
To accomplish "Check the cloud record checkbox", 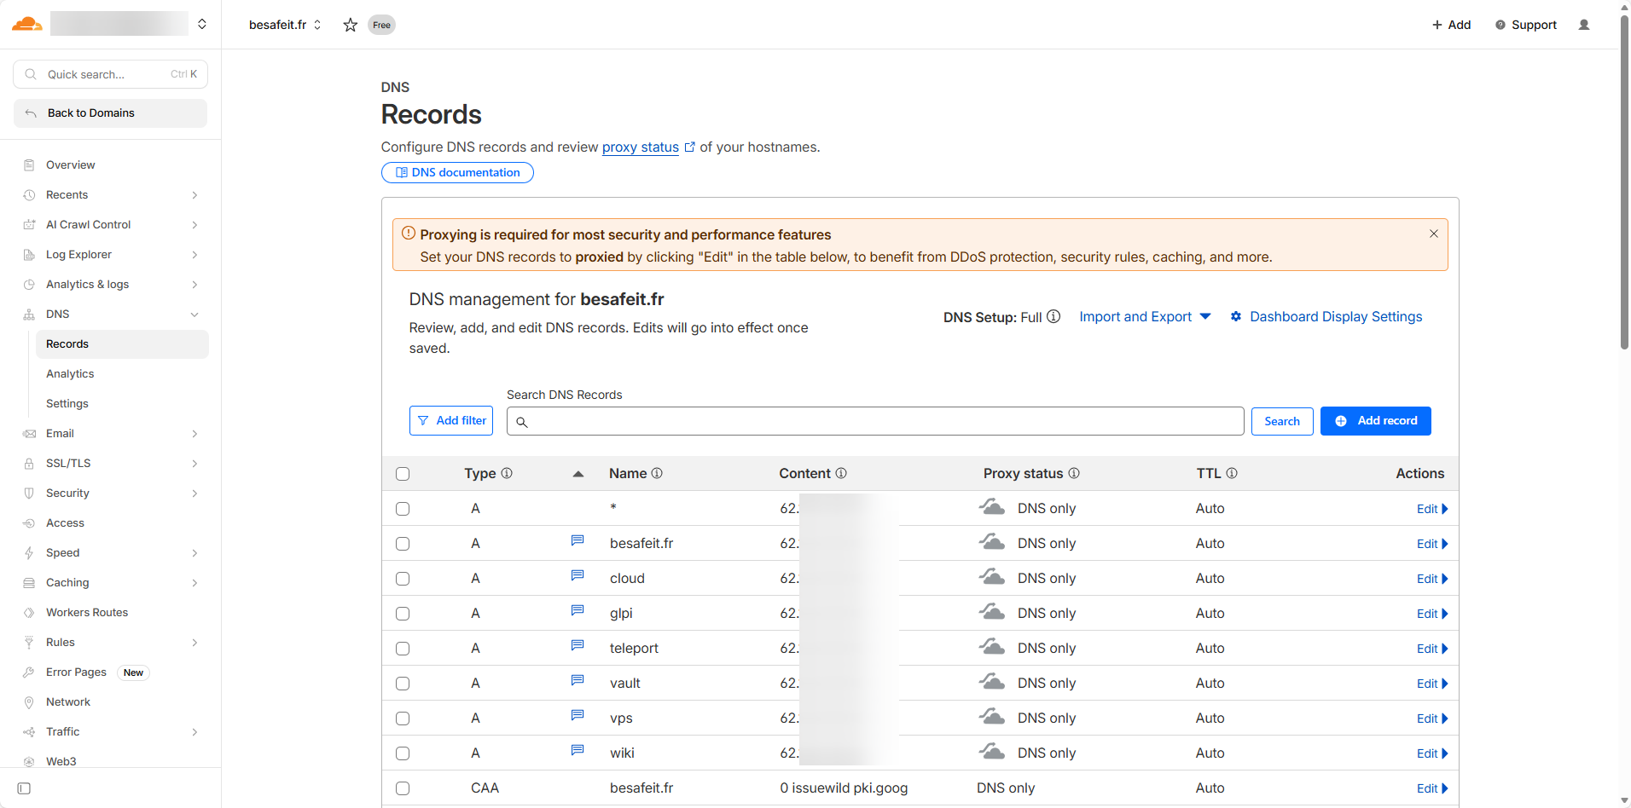I will pos(403,579).
